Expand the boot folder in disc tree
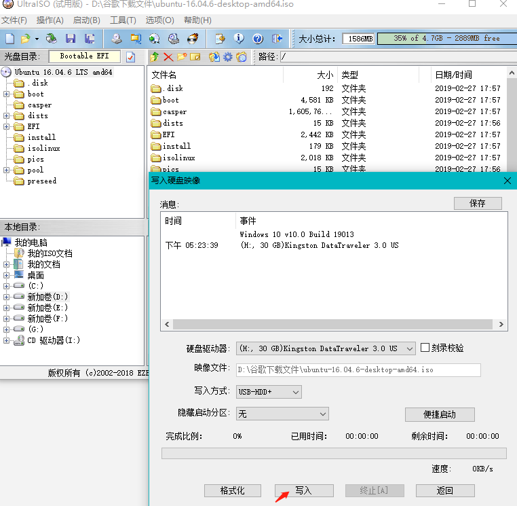 pyautogui.click(x=6, y=94)
